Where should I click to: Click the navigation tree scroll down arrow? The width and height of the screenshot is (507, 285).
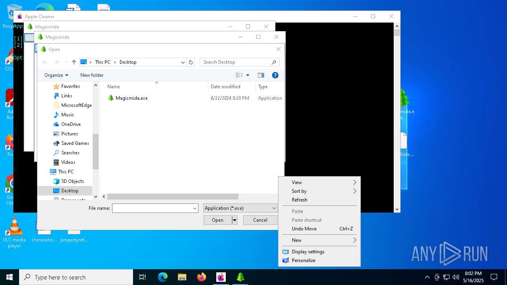coord(95,197)
